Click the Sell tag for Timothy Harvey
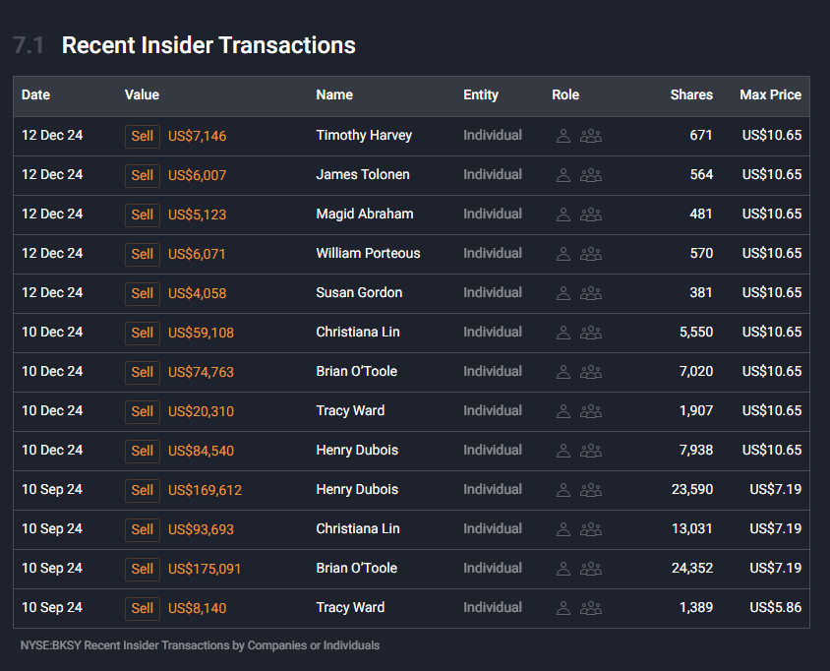Image resolution: width=830 pixels, height=671 pixels. [x=143, y=136]
